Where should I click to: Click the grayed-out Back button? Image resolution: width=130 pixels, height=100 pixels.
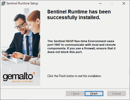75,94
